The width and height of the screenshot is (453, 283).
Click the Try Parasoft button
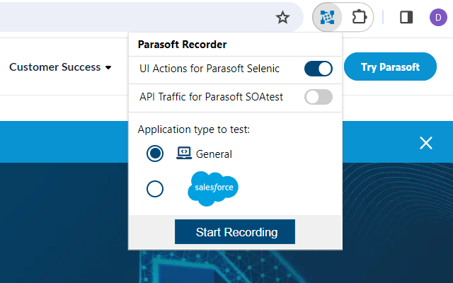point(390,67)
